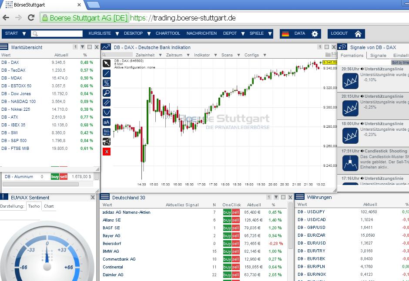Click buy for BMW AG
The height and width of the screenshot is (281, 409).
coord(227,251)
